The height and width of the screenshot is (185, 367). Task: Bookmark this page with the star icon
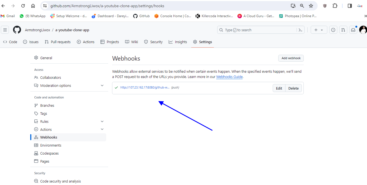coord(311,6)
